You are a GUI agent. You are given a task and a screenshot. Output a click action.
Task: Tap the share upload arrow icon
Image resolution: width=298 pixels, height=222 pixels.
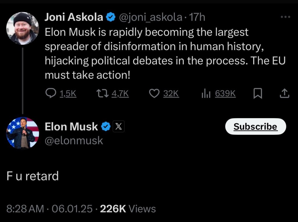284,93
